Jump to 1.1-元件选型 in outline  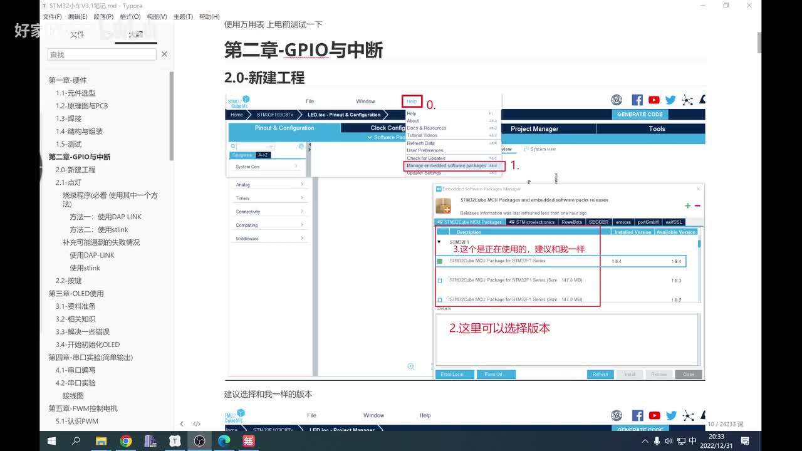76,93
